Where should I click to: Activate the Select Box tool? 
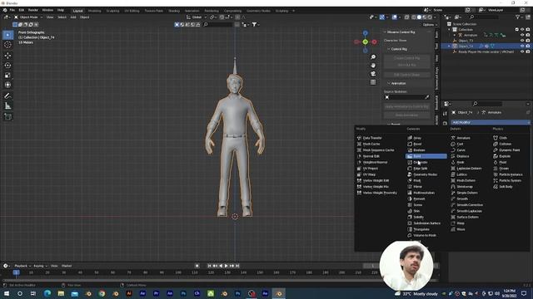pyautogui.click(x=7, y=35)
